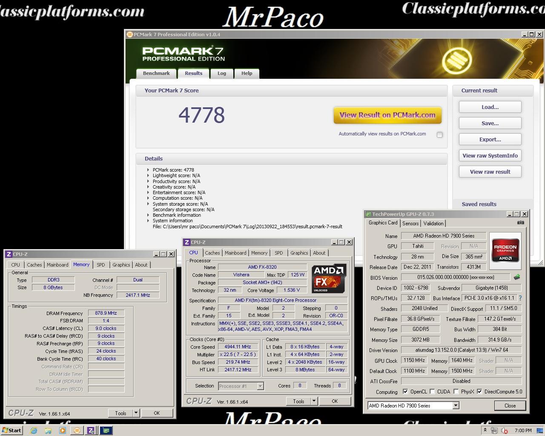The height and width of the screenshot is (436, 545).
Task: Click the orange PCMark taskbar icon
Action: (77, 430)
